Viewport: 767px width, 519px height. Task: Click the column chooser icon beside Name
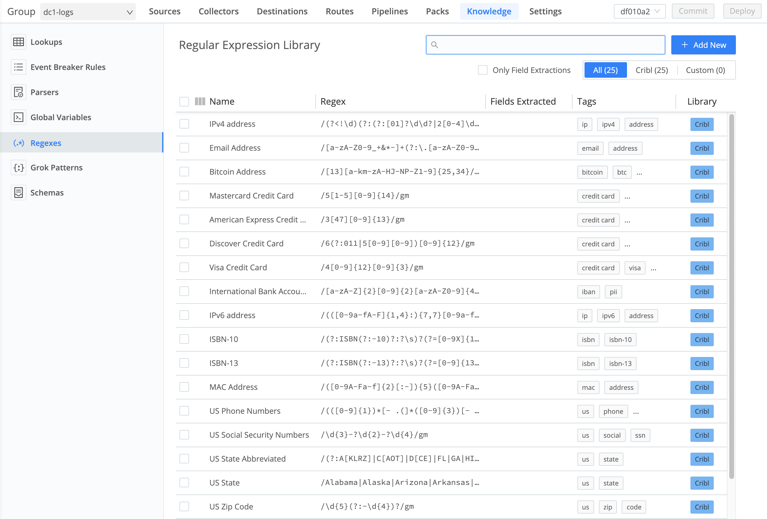coord(200,101)
